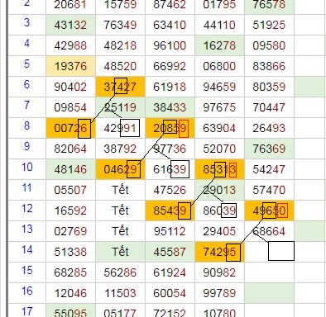Image resolution: width=326 pixels, height=317 pixels.
Task: Select the empty white box in row 14
Action: pos(281,251)
